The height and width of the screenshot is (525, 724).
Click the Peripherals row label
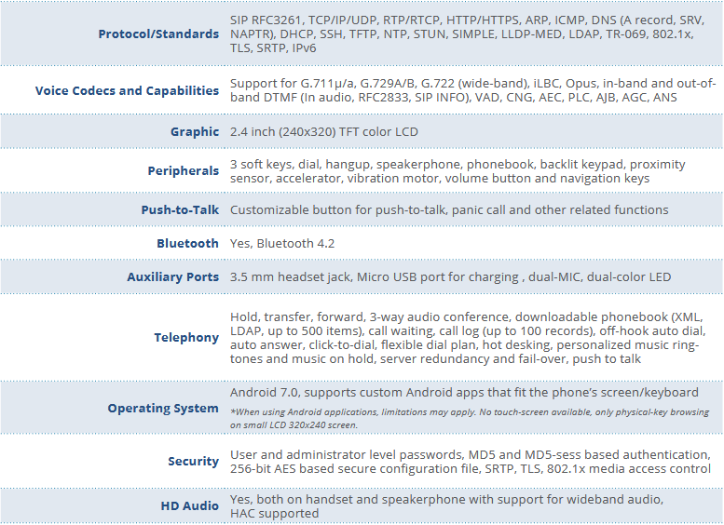(x=183, y=171)
